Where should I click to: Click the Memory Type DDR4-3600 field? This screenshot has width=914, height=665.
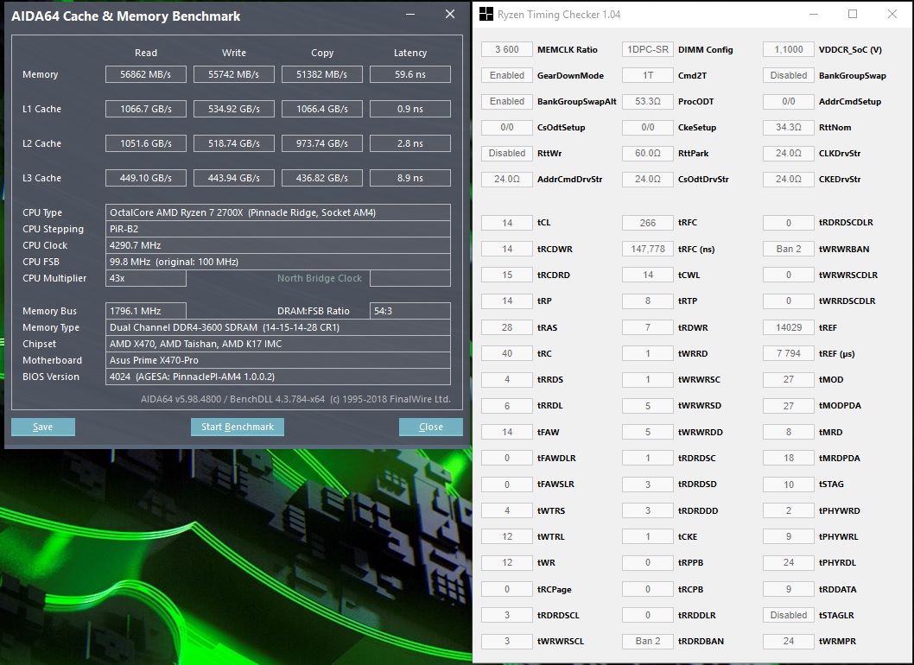point(278,327)
